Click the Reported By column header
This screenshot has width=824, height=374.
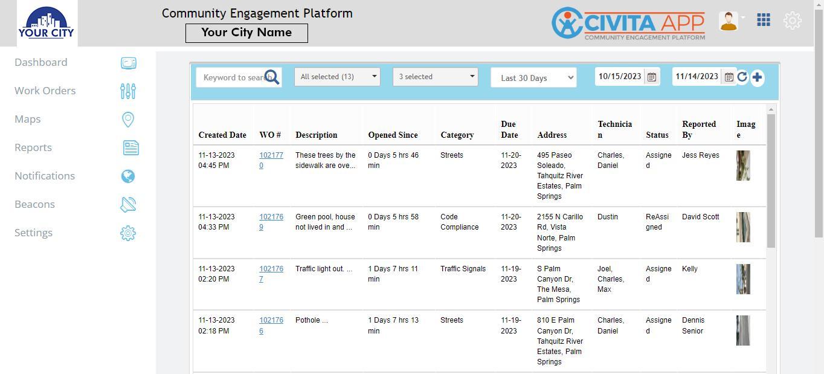tap(699, 129)
